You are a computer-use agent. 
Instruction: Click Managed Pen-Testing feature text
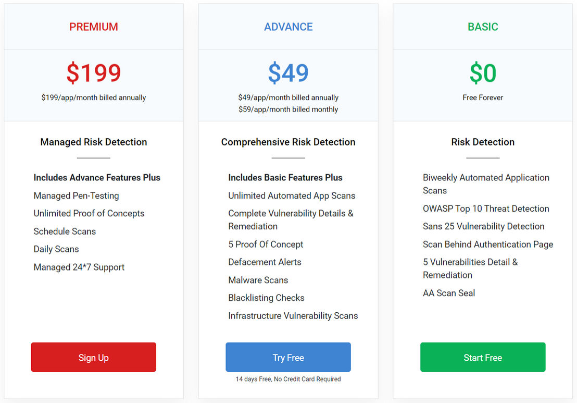point(76,196)
